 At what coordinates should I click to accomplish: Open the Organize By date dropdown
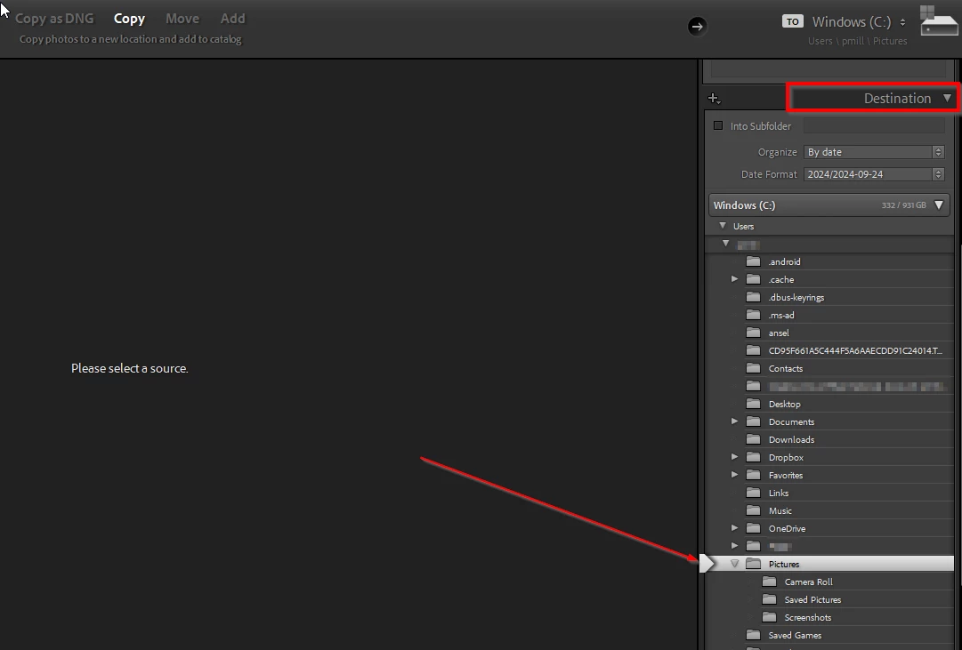point(874,152)
